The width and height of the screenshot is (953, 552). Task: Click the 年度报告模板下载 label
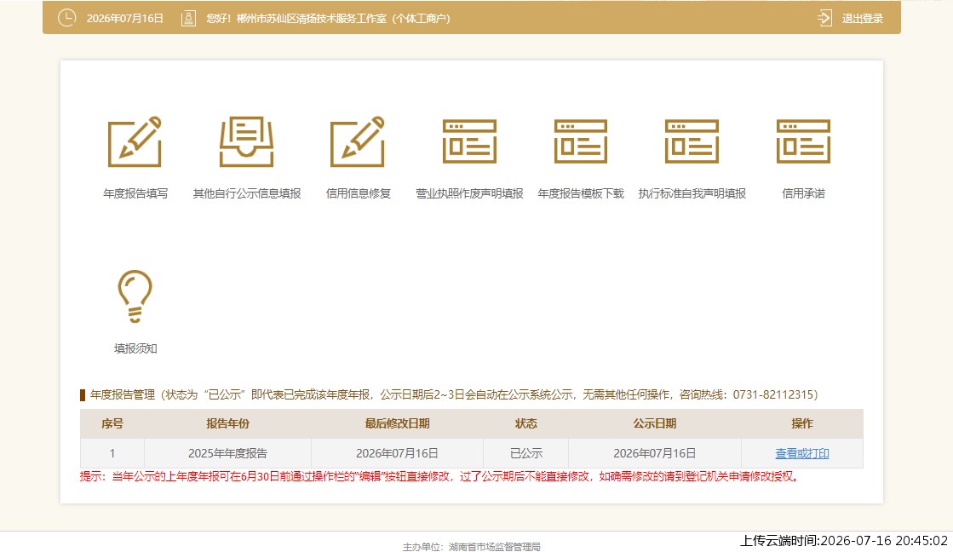pos(581,193)
